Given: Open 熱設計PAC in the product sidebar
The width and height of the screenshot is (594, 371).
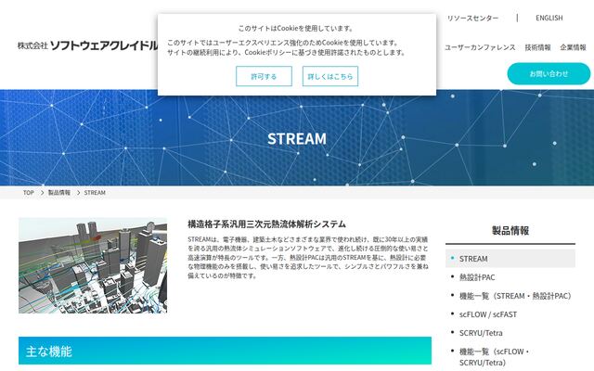Looking at the screenshot, I should [x=477, y=277].
